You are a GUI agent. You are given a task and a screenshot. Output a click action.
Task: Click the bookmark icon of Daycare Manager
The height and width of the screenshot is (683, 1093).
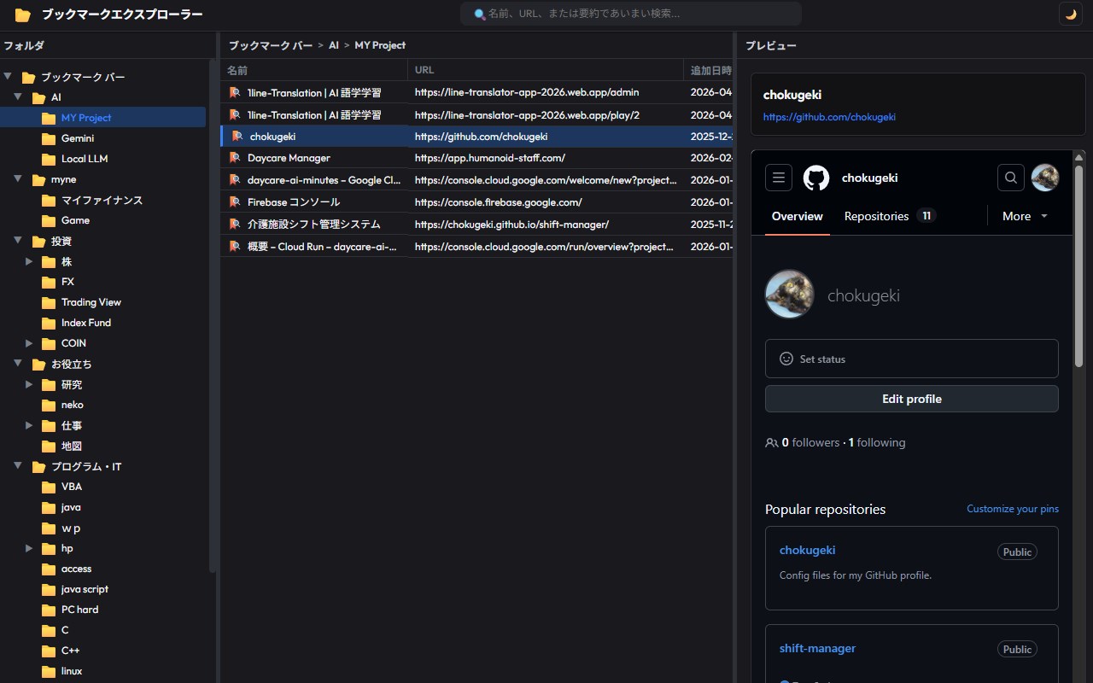pyautogui.click(x=234, y=158)
